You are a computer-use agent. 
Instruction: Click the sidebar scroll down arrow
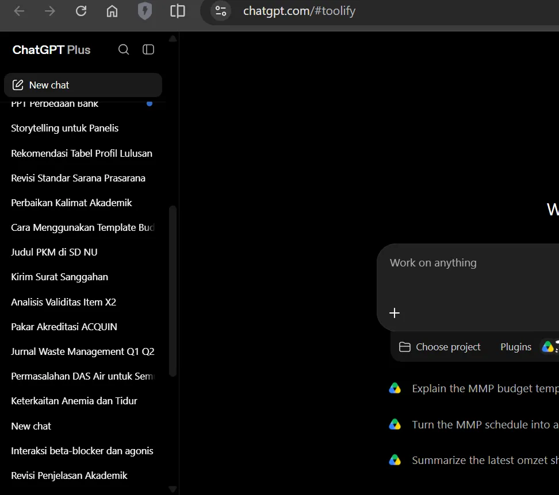click(173, 489)
